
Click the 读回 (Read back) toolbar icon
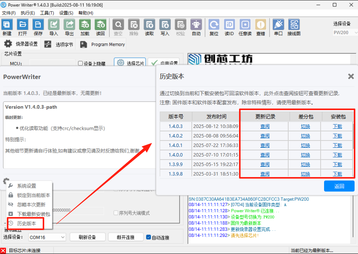(x=100, y=24)
